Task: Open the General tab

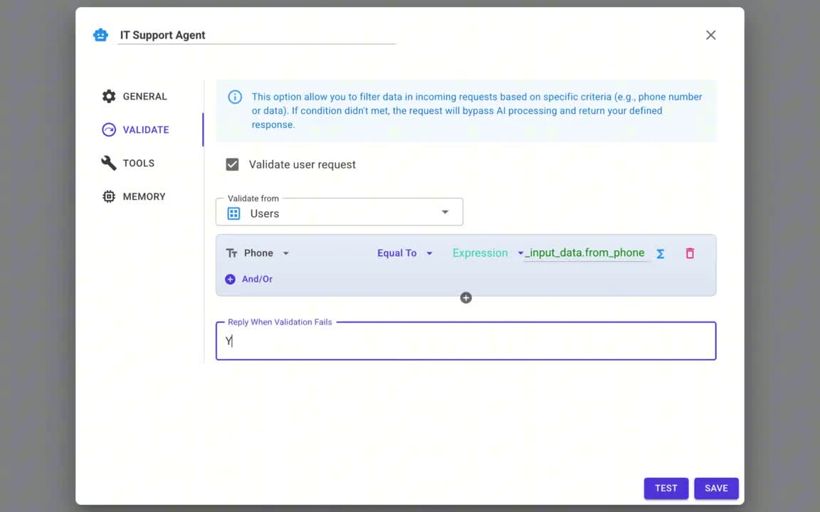Action: (135, 97)
